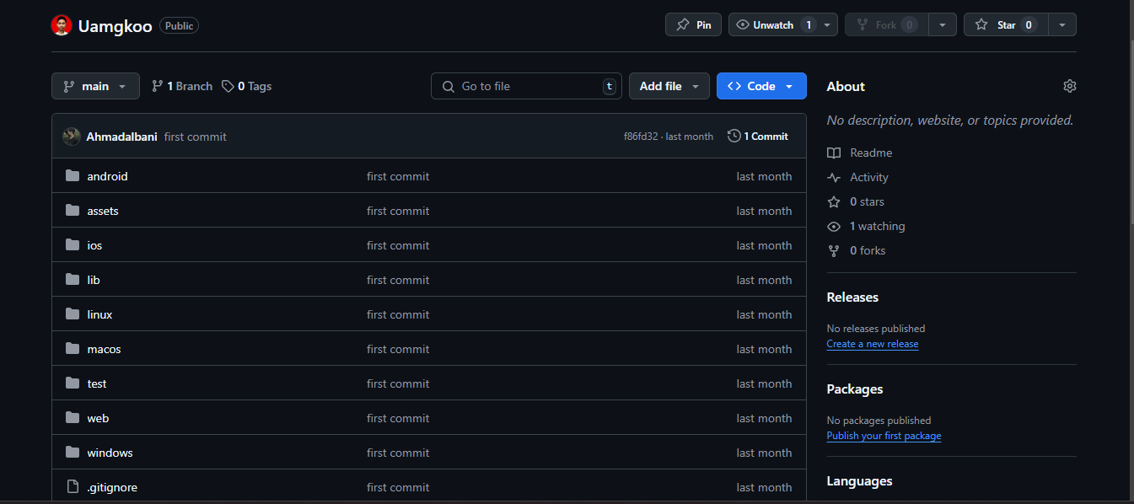The image size is (1134, 504).
Task: Expand the Add file dropdown
Action: pyautogui.click(x=669, y=86)
